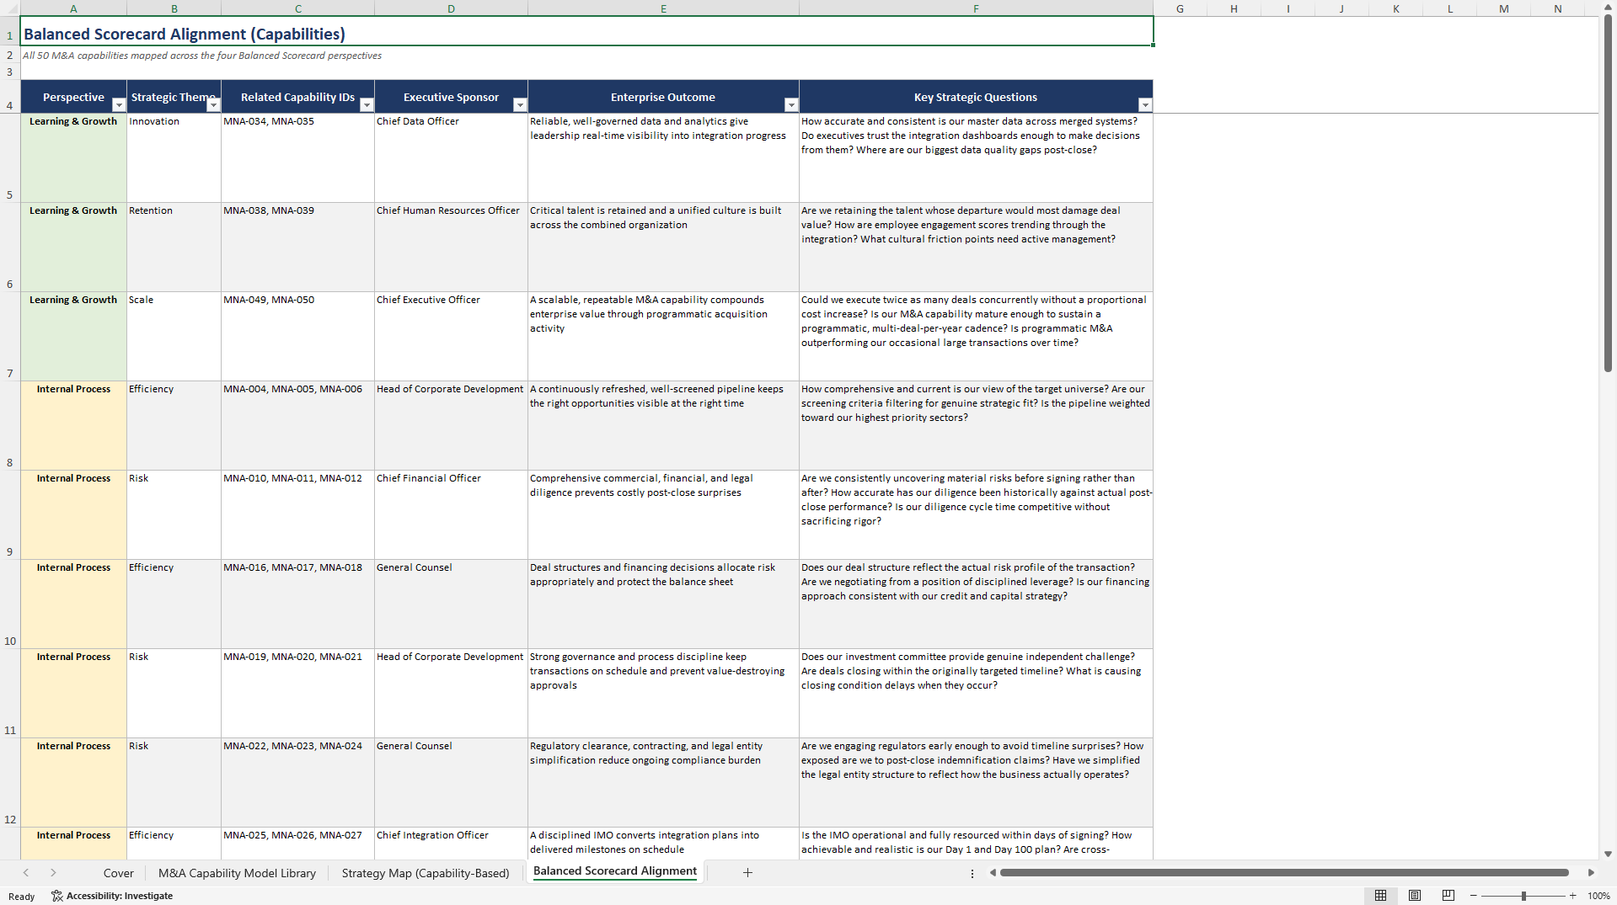1617x905 pixels.
Task: Select the Perspective header cell
Action: pyautogui.click(x=73, y=97)
